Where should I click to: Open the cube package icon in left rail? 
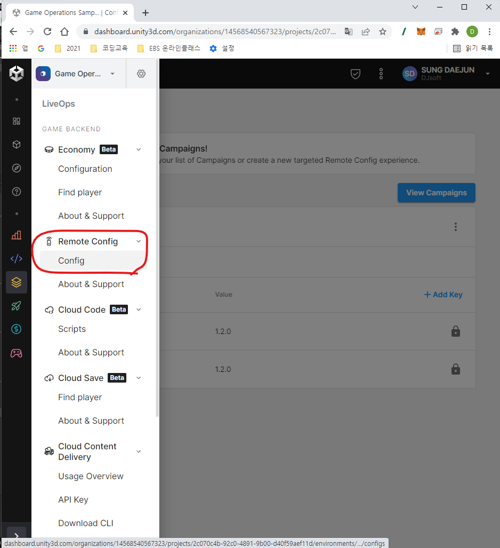(x=17, y=145)
